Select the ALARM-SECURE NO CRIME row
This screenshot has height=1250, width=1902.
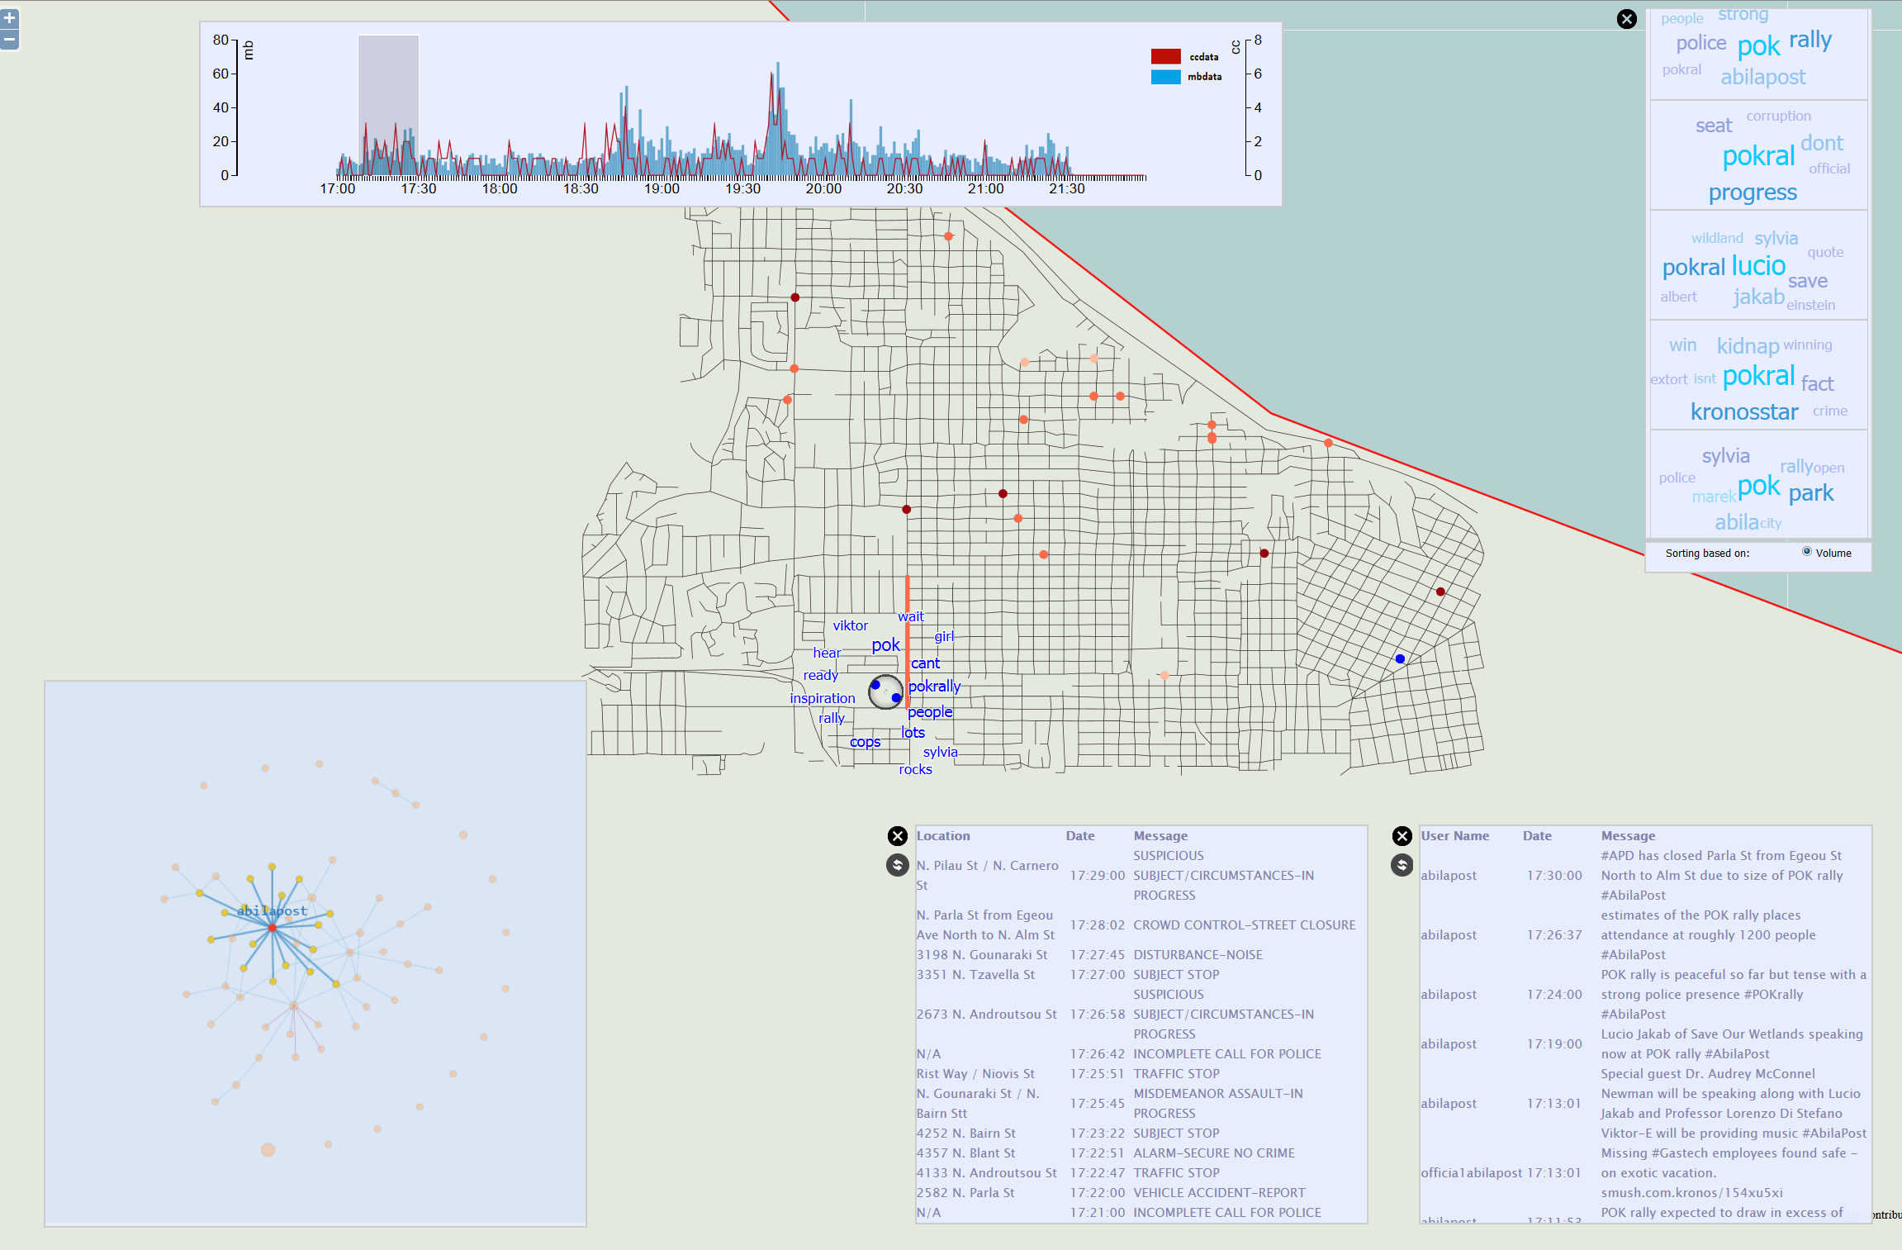click(x=1141, y=1153)
